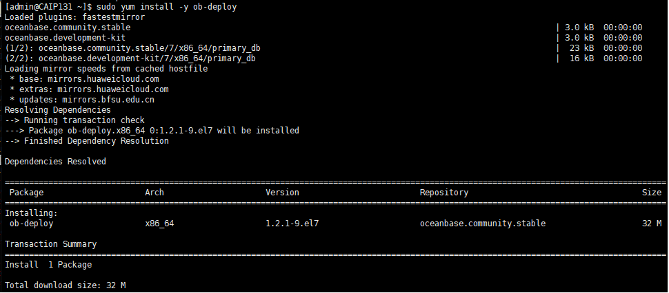669x293 pixels.
Task: Click the '16 kB' download size value
Action: (x=582, y=58)
